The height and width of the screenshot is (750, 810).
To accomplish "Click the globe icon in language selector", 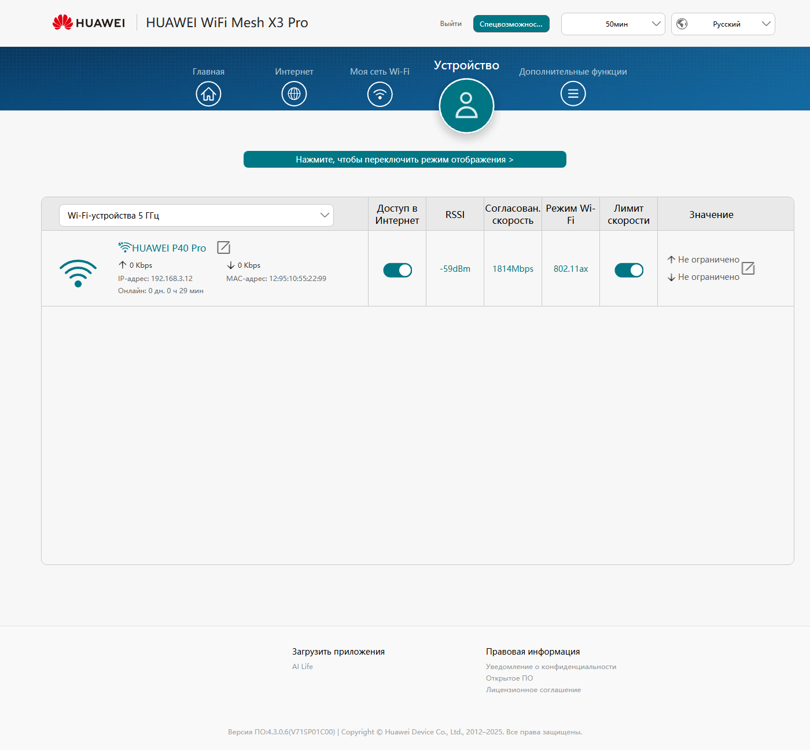I will click(682, 24).
